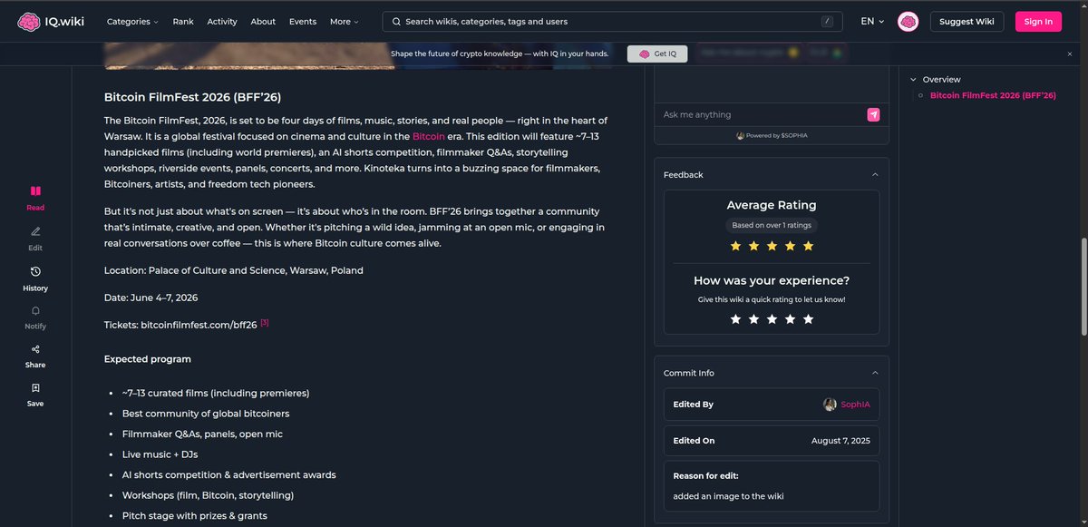Open the Events page
The image size is (1088, 527).
tap(303, 22)
